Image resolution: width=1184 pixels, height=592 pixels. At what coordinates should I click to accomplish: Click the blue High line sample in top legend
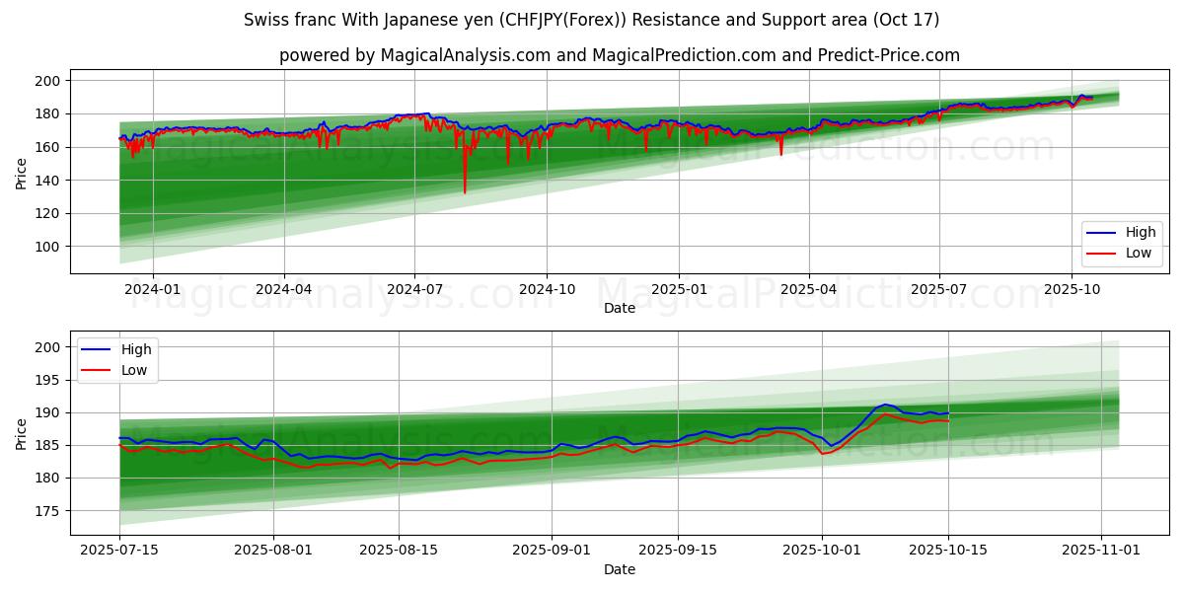click(x=1101, y=233)
